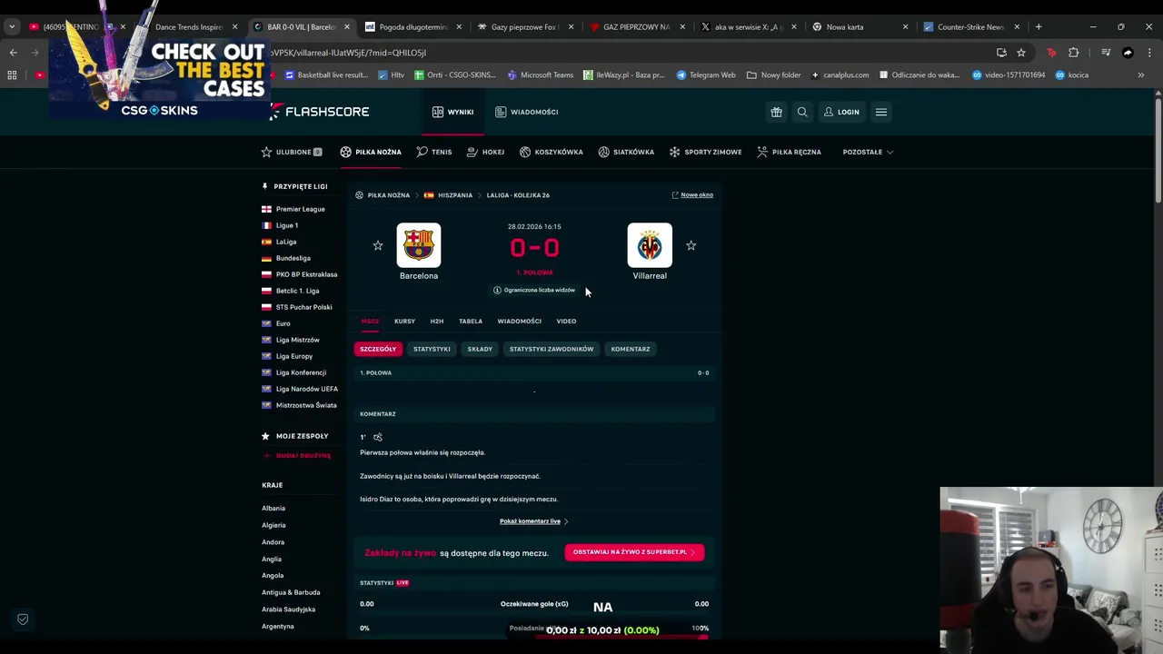Open the Flashscore search icon
Screen dimensions: 1163x654
coord(802,112)
